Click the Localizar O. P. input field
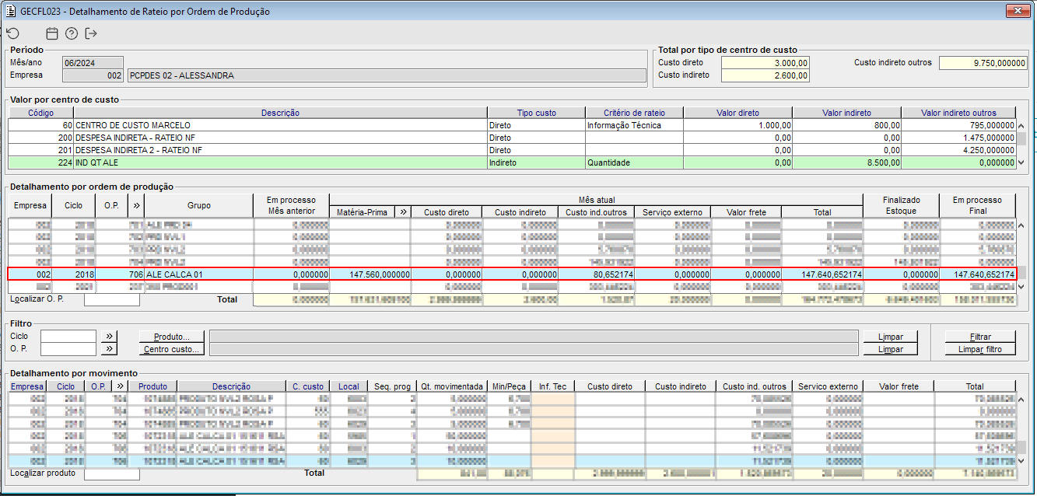The image size is (1037, 496). coord(112,299)
